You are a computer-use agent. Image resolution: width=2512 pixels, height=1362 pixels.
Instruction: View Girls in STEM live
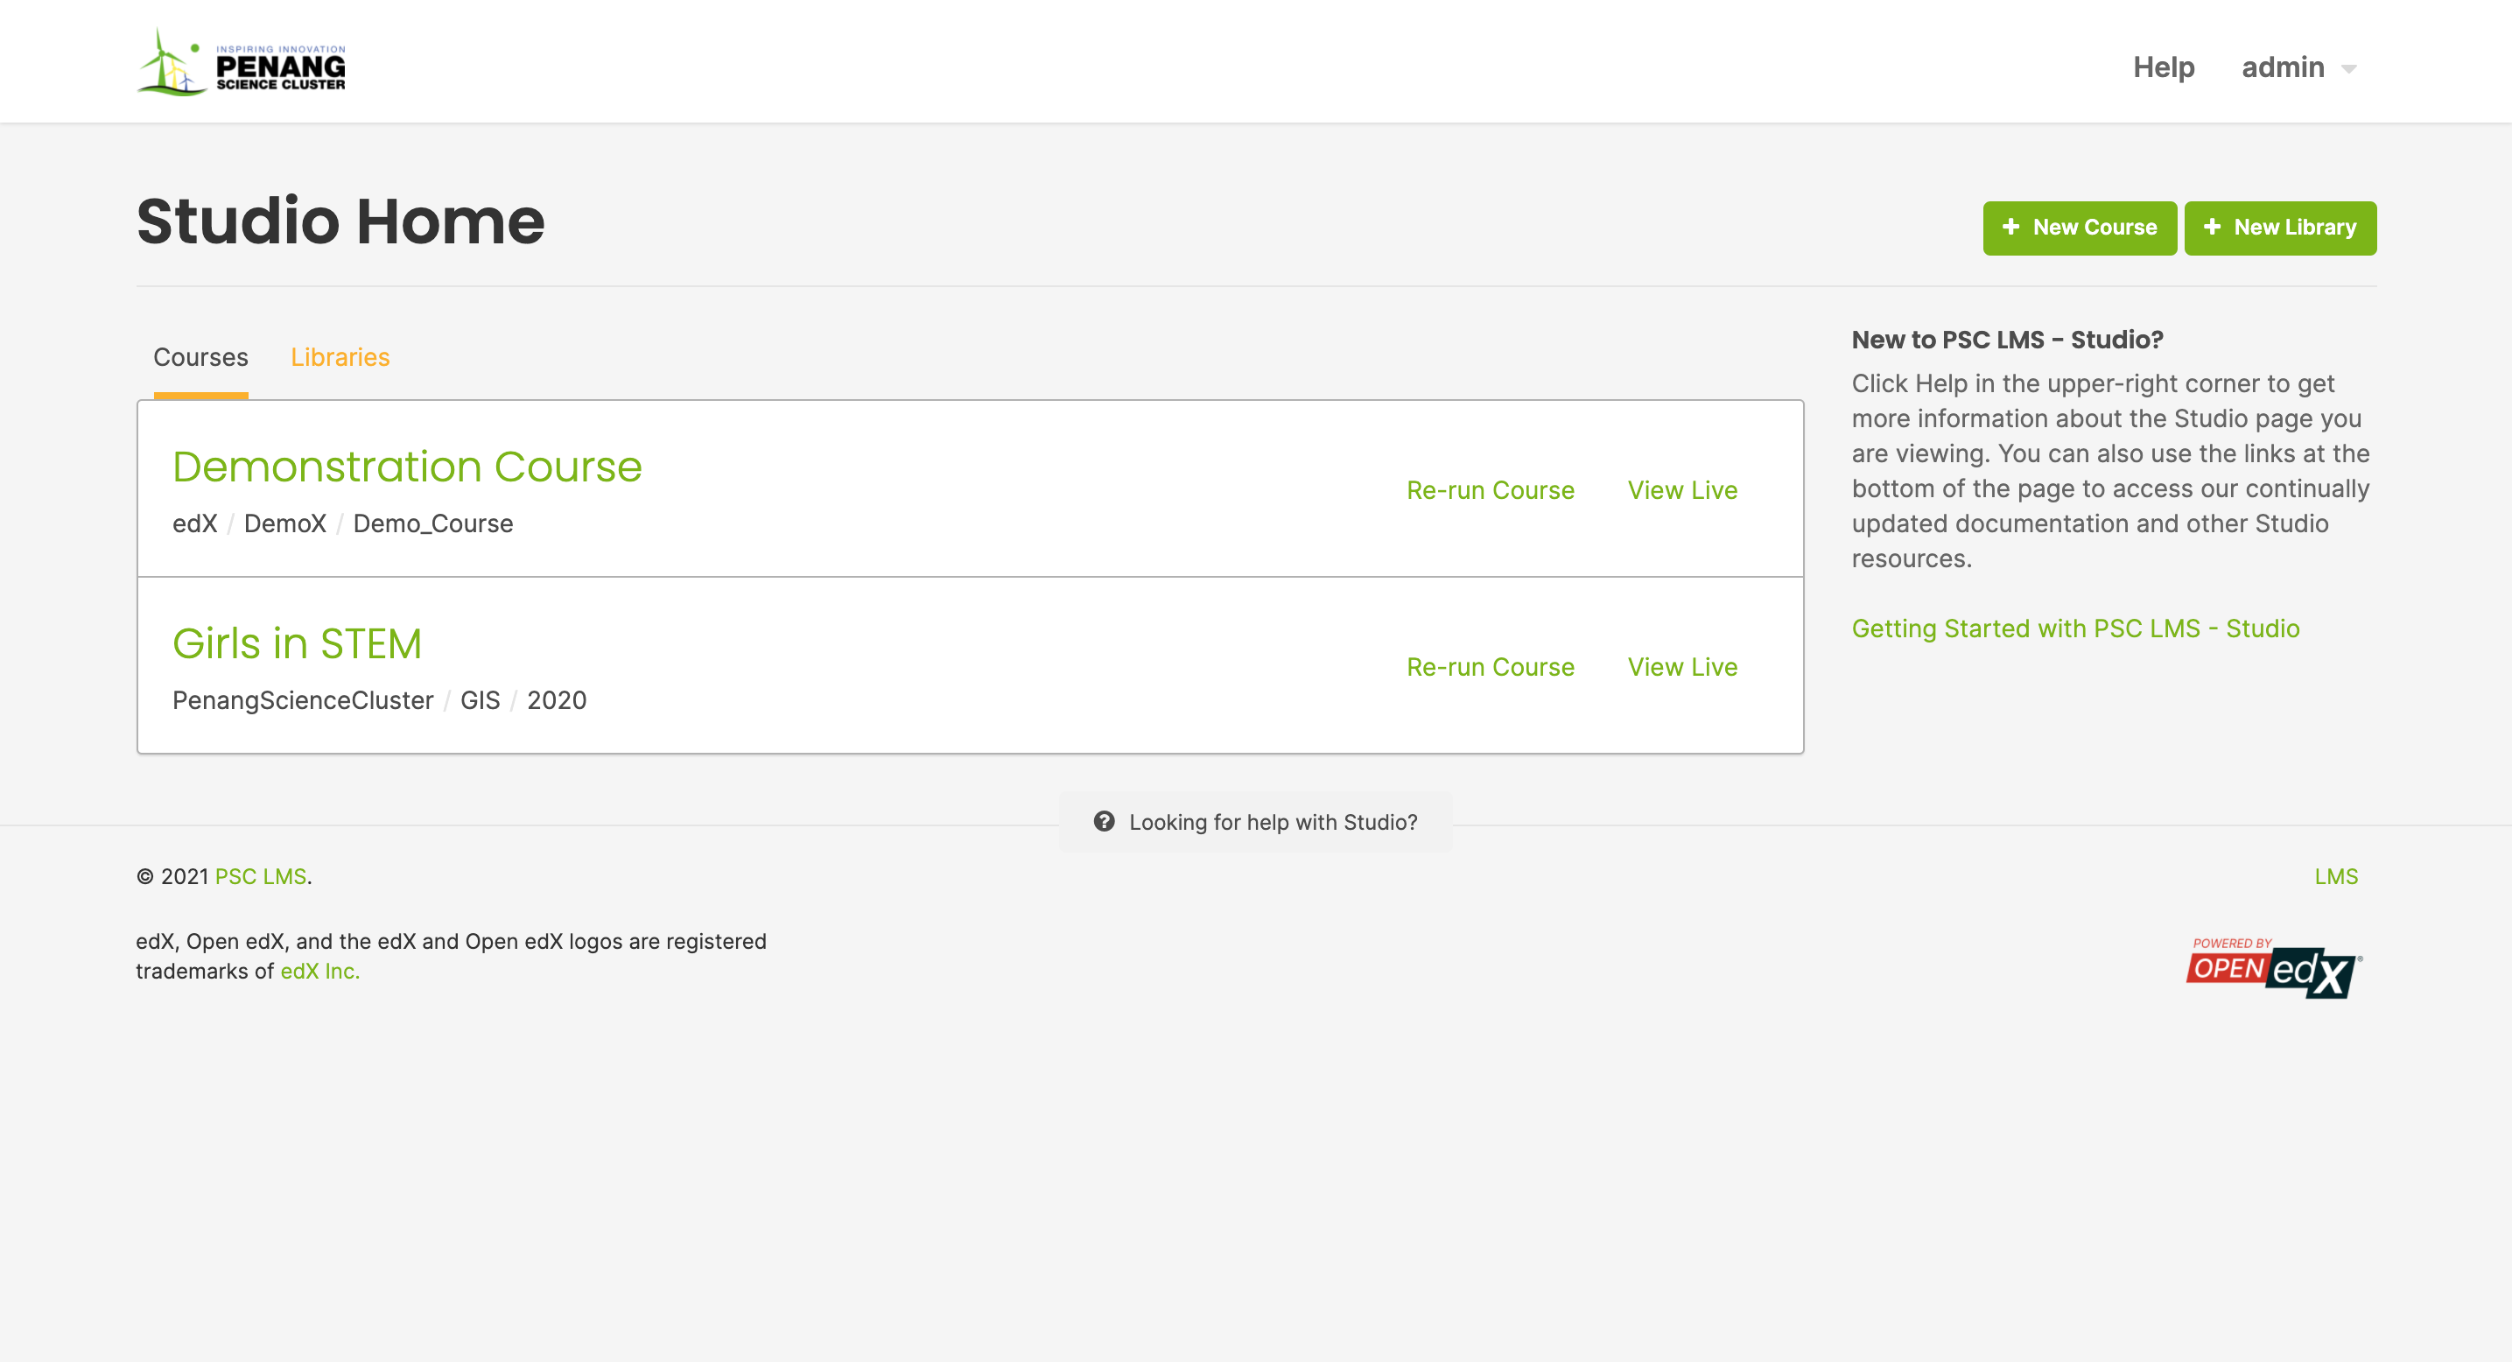point(1682,667)
